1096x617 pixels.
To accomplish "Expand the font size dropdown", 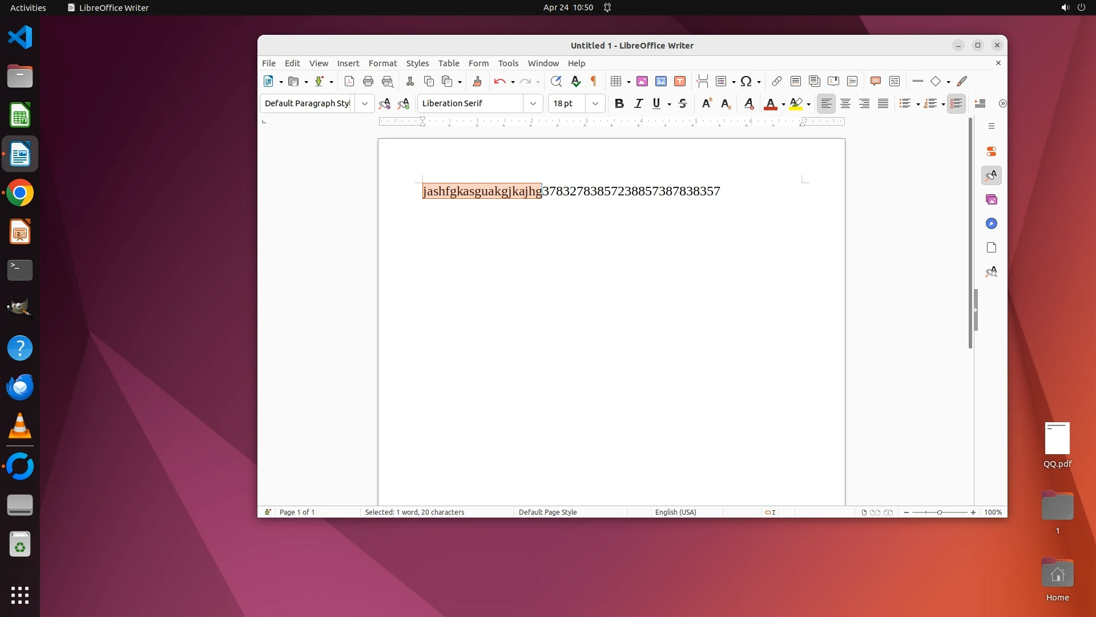I will point(595,103).
